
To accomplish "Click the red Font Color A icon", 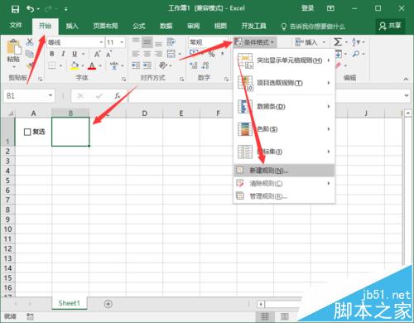I will (92, 65).
